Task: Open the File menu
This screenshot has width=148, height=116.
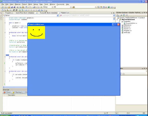Action: click(3, 4)
